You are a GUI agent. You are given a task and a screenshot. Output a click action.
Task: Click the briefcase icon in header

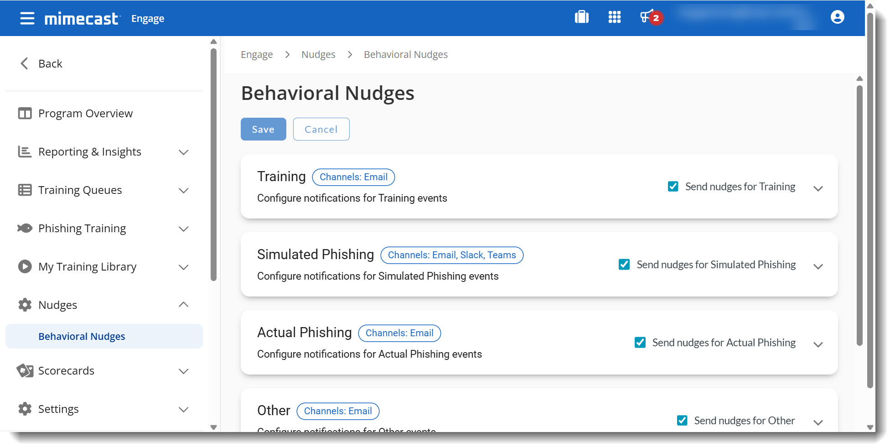coord(581,17)
